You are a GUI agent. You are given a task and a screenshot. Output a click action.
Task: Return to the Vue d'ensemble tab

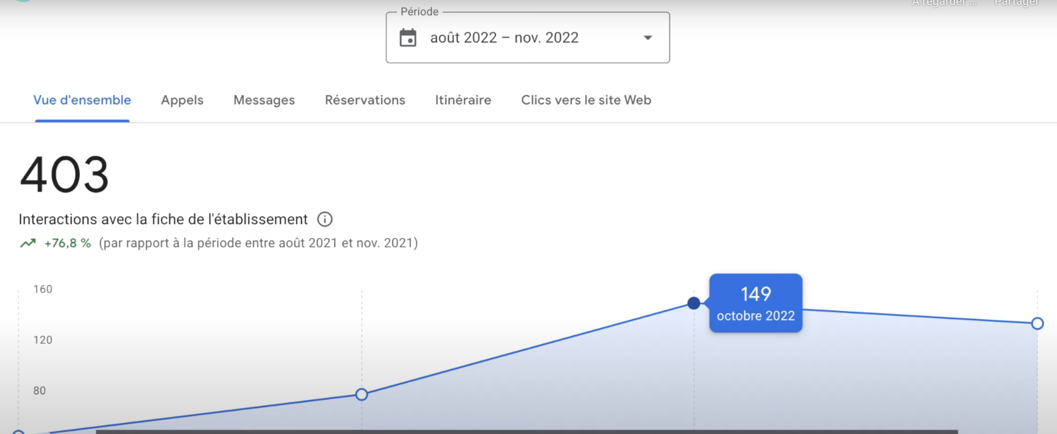pyautogui.click(x=82, y=100)
